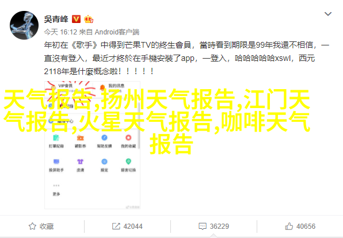Click the 觀影券 ticket icon in image

[x=80, y=138]
